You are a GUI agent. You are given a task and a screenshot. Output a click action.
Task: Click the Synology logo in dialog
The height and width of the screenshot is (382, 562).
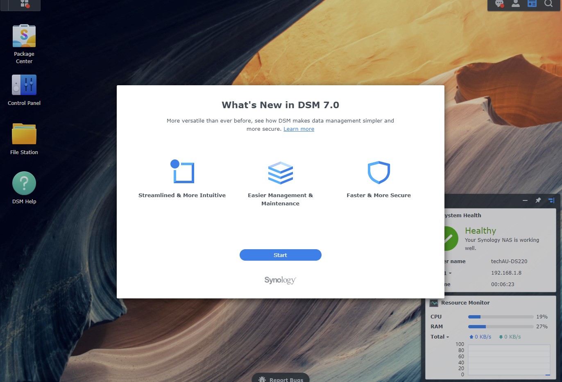[281, 280]
